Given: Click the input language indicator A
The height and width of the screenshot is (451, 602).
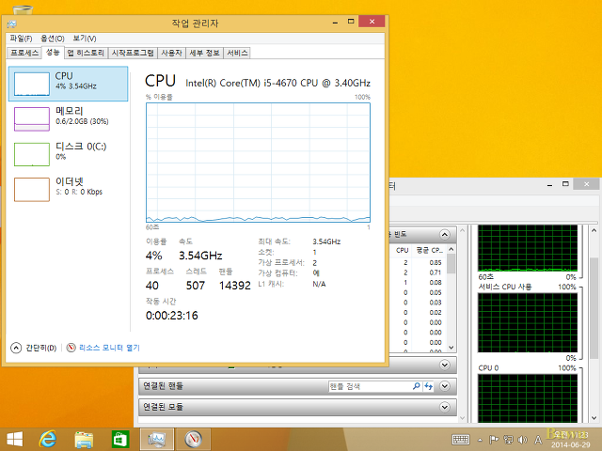Looking at the screenshot, I should pyautogui.click(x=538, y=440).
